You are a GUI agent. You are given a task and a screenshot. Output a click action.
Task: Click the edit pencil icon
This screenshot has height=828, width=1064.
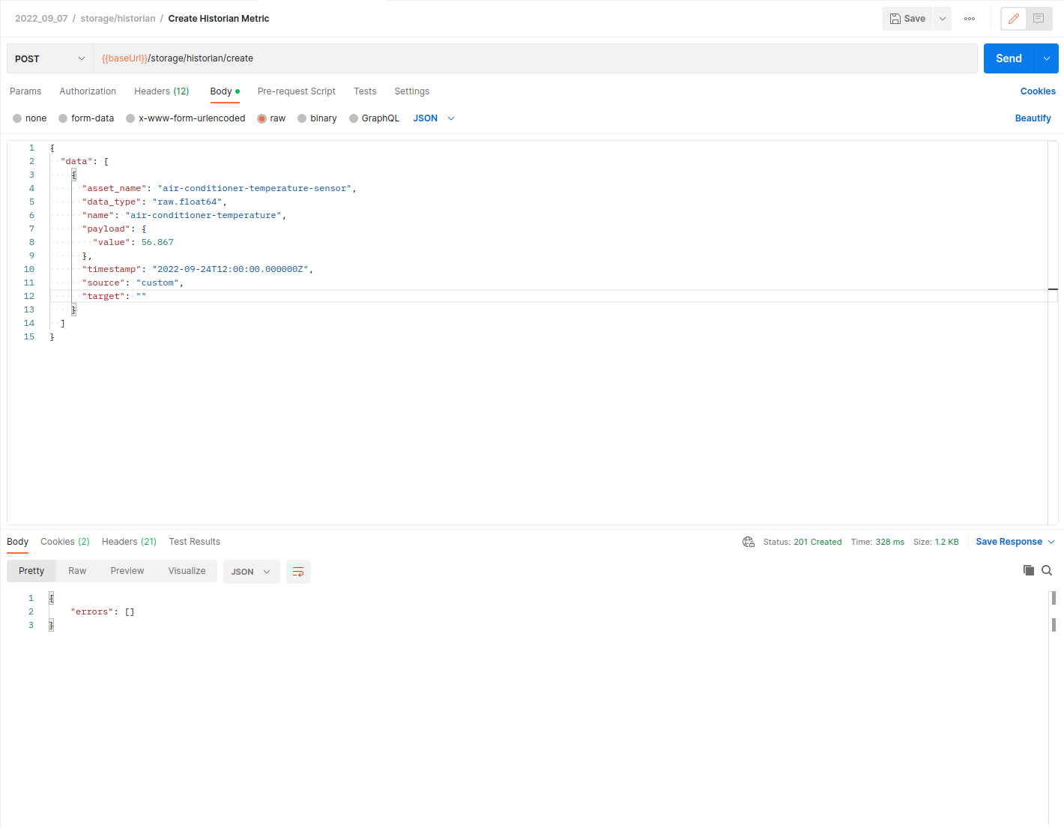pyautogui.click(x=1014, y=19)
